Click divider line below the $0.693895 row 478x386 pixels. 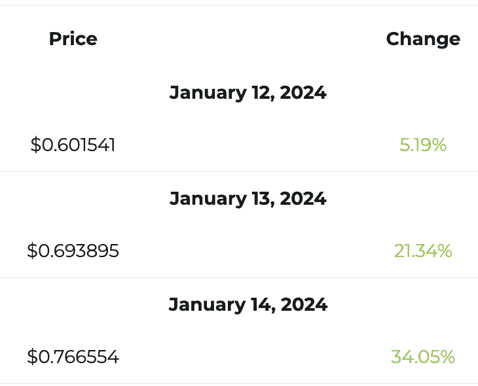pos(239,277)
